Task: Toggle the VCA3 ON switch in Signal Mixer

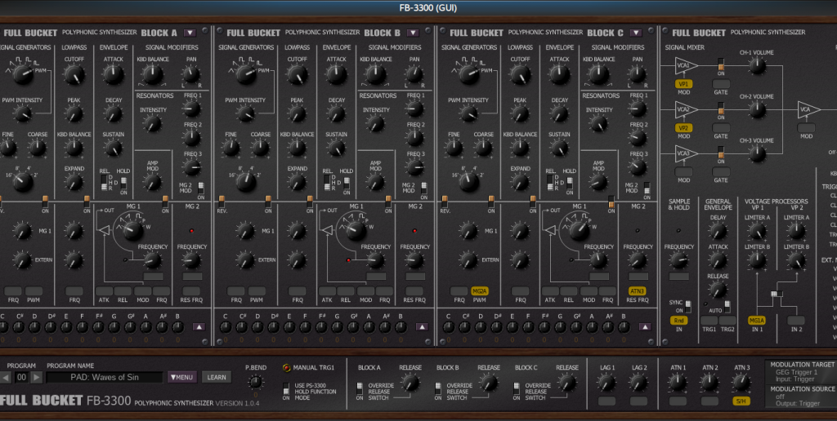Action: (x=721, y=153)
